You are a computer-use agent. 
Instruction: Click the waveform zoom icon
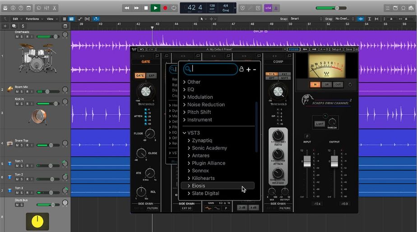(x=361, y=19)
